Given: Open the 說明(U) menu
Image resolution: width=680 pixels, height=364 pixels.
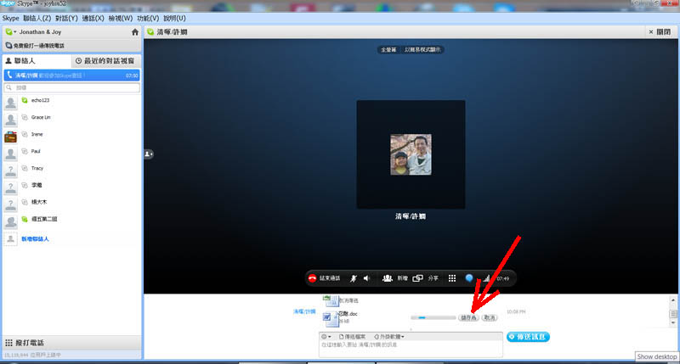Looking at the screenshot, I should point(174,18).
